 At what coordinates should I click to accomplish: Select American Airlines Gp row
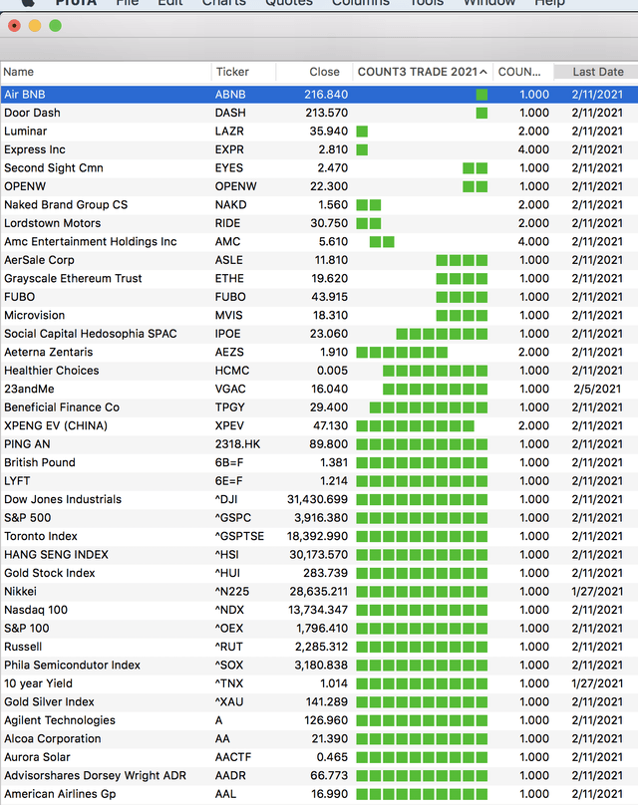coord(319,794)
